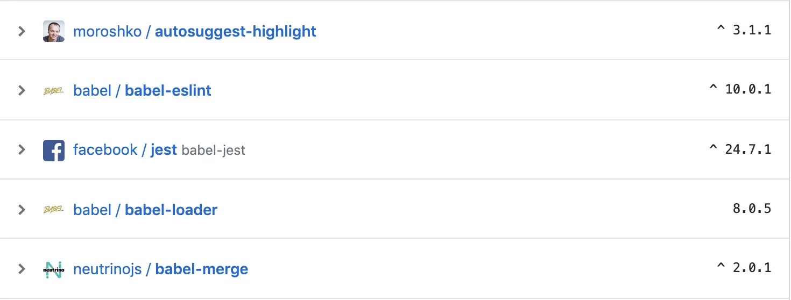Open the jest repository link
Image resolution: width=791 pixels, height=300 pixels.
tap(164, 149)
